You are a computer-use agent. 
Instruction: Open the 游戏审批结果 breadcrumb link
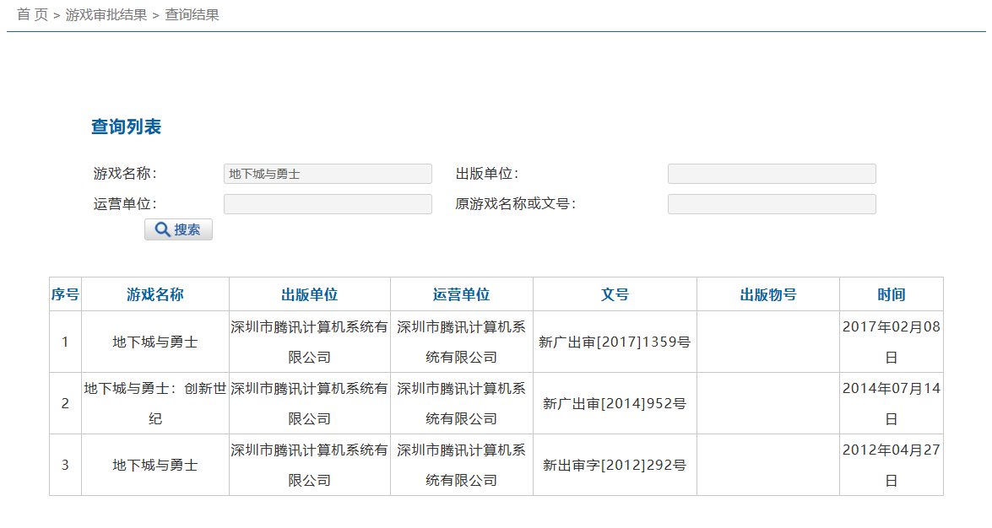(106, 14)
